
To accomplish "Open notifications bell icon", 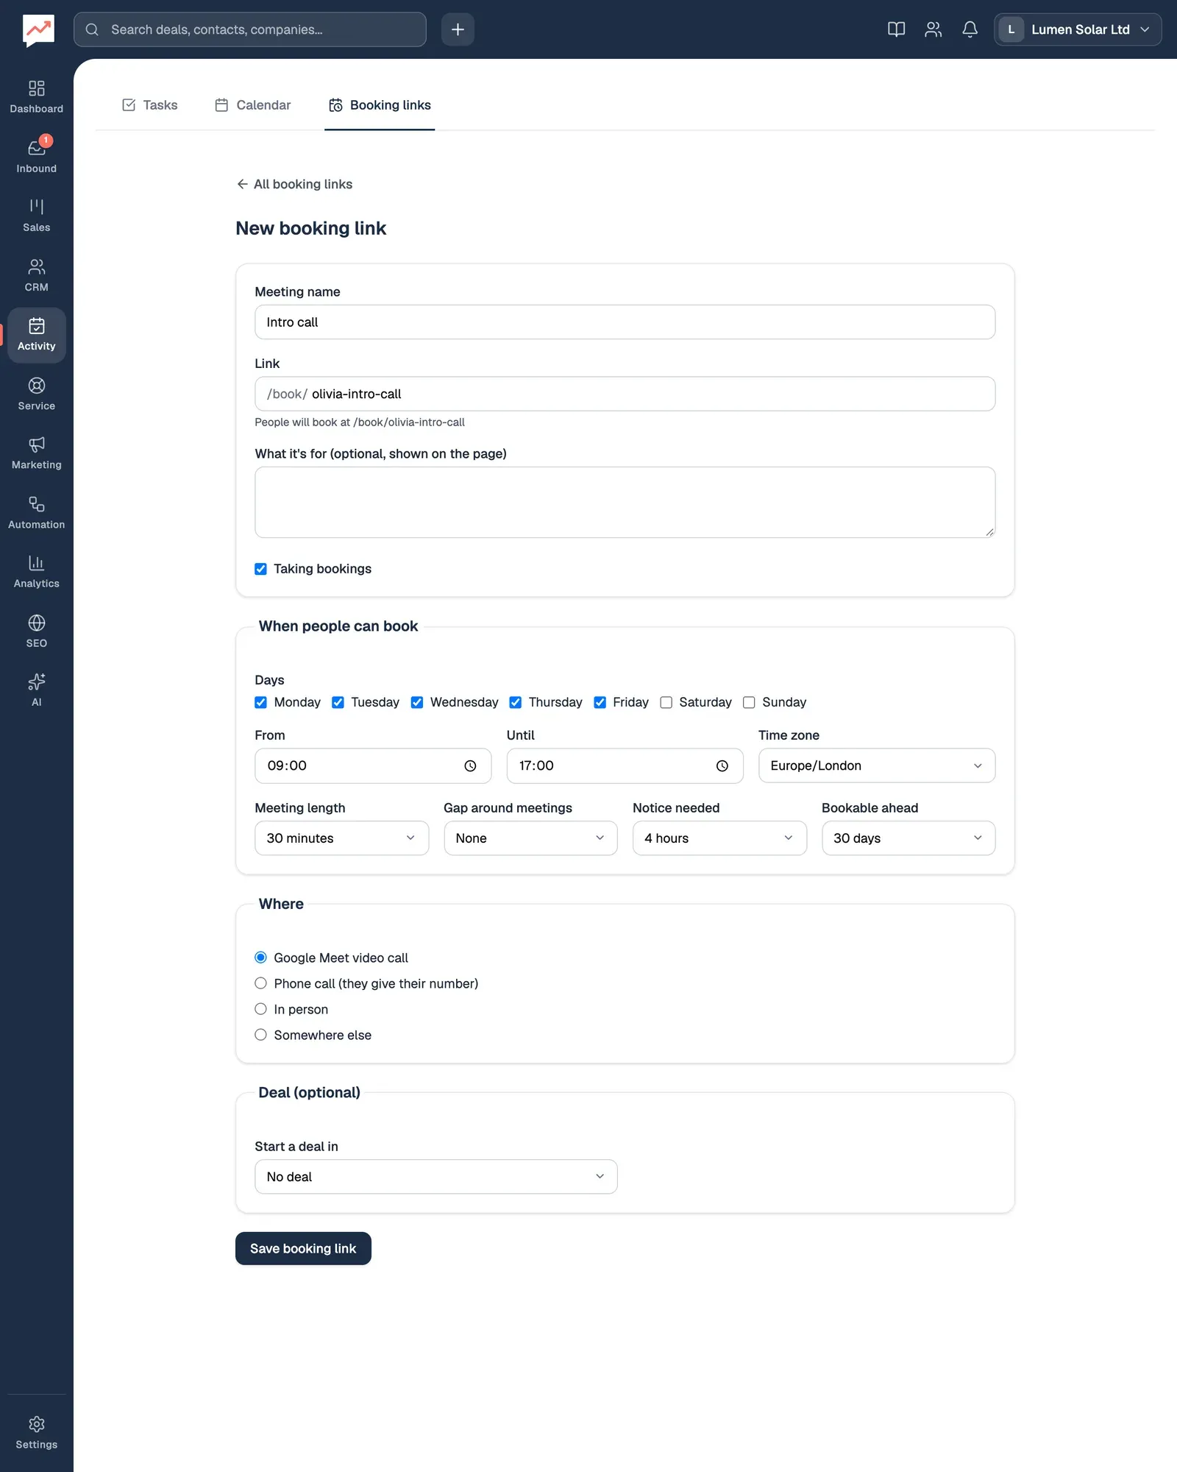I will point(970,29).
